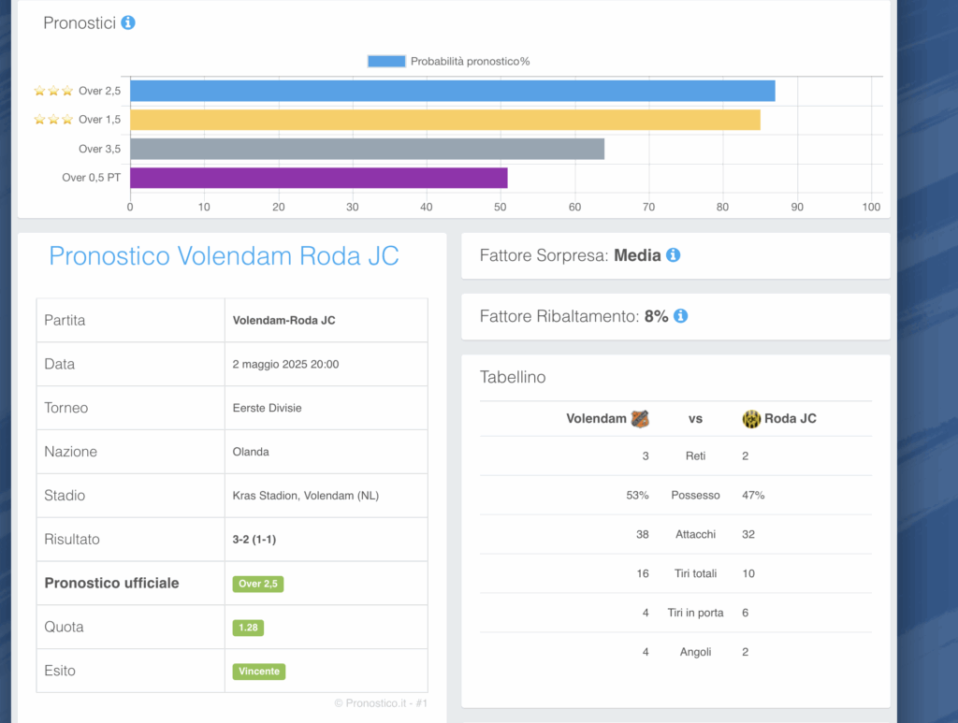
Task: Click the purple Over 0,5 PT bar
Action: point(319,178)
